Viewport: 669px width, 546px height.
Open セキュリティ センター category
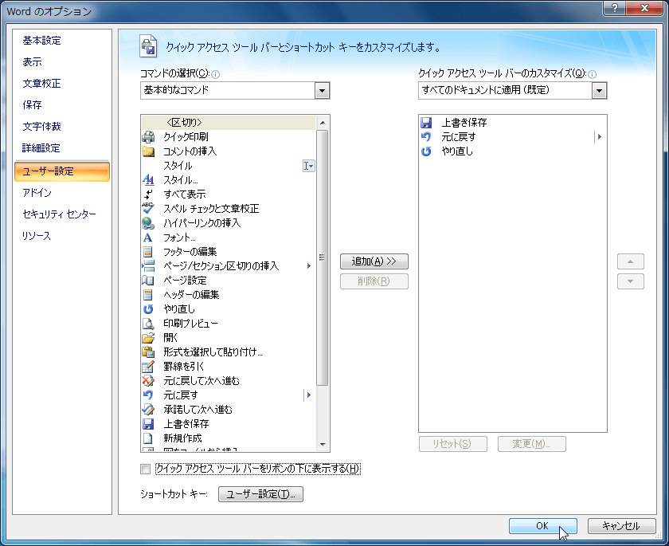59,214
